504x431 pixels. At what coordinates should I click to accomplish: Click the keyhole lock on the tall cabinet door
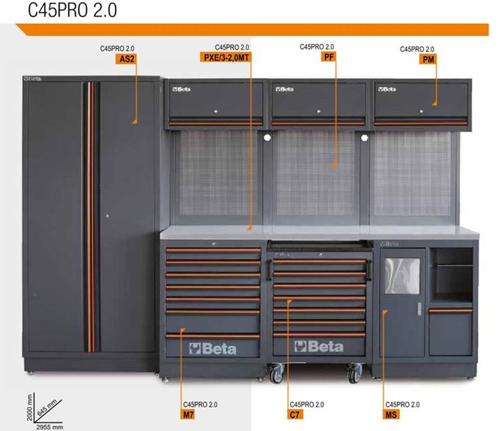coord(107,216)
